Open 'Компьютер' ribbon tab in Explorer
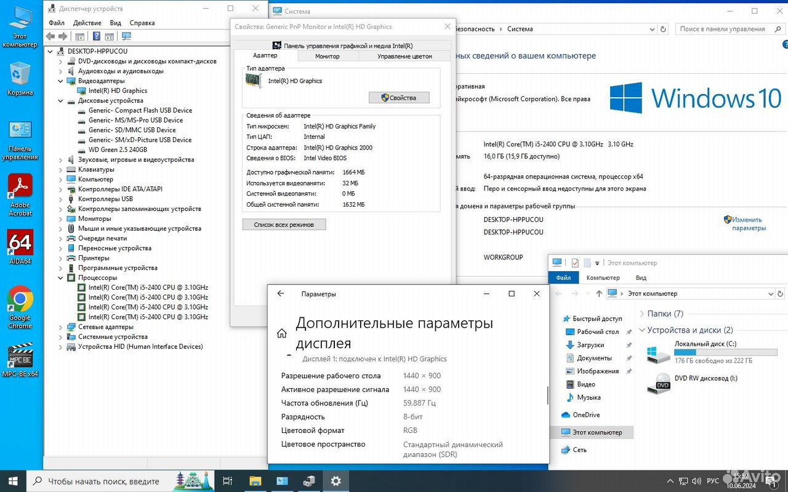 [x=603, y=277]
